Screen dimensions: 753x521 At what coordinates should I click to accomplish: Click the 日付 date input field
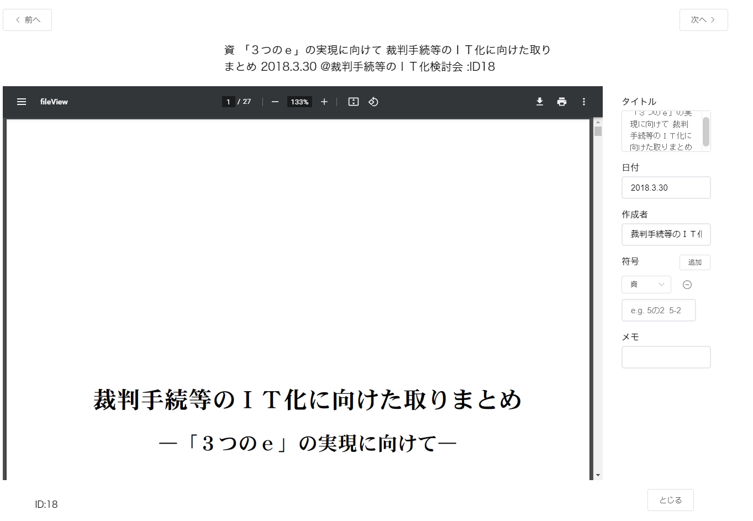666,188
